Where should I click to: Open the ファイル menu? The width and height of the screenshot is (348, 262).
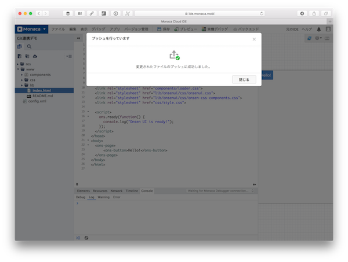pyautogui.click(x=58, y=29)
